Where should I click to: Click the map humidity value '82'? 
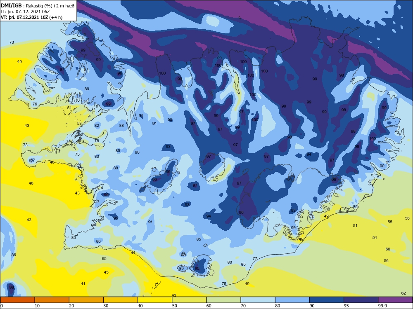coord(97,125)
